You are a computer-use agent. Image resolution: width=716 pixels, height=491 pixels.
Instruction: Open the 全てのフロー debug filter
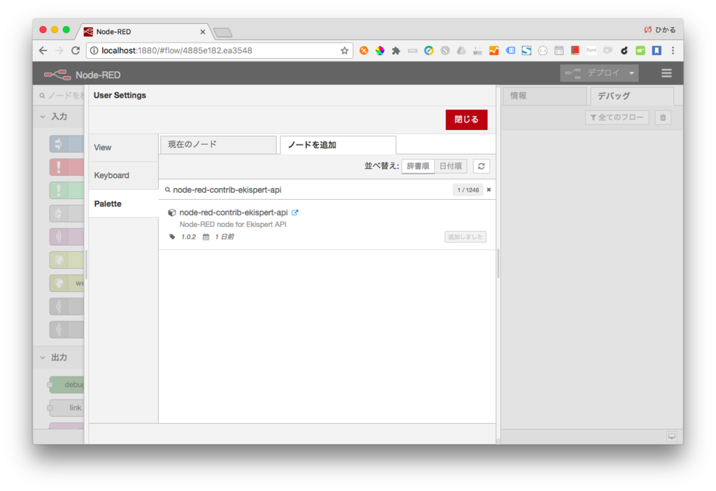617,118
